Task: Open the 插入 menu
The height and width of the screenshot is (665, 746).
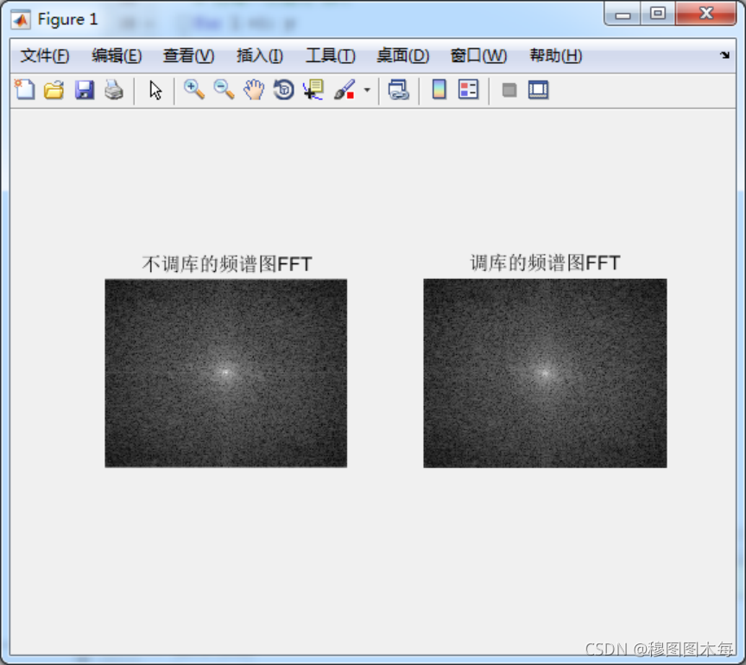Action: (x=258, y=55)
